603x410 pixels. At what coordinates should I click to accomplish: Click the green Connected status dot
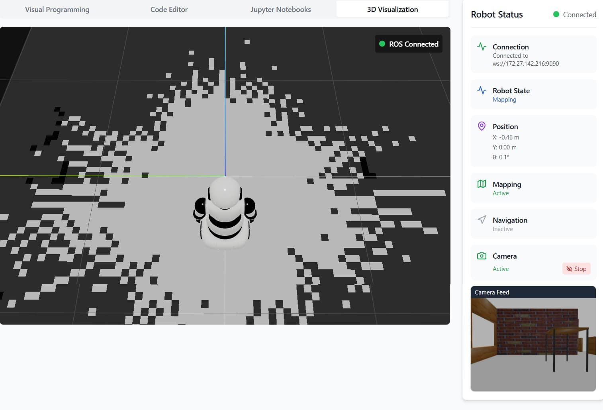coord(556,14)
